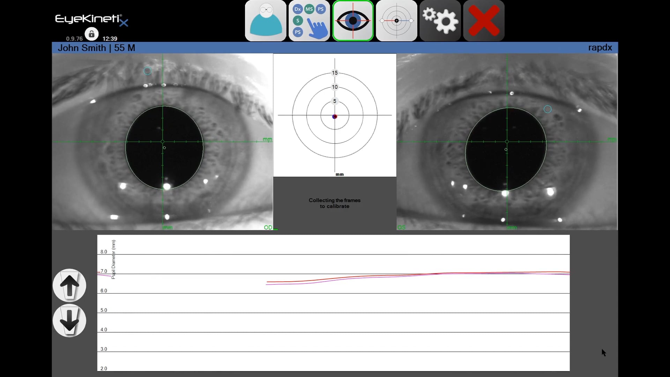Collapse the calibration target display
This screenshot has height=377, width=670.
(69, 320)
